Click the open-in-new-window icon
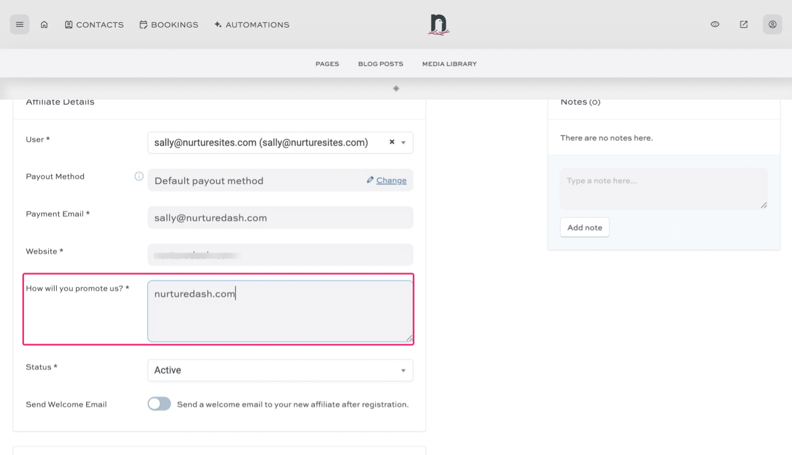Viewport: 792px width, 455px height. [x=744, y=24]
